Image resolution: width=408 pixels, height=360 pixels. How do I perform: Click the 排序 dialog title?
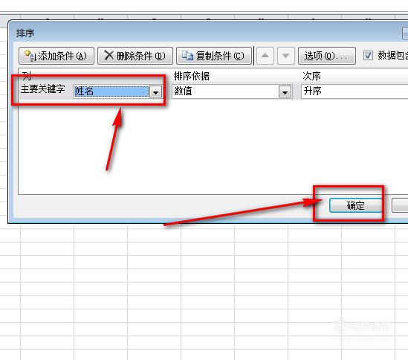pyautogui.click(x=25, y=33)
